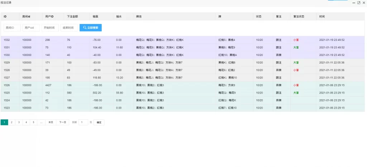Click the page number jump input box

(83, 122)
